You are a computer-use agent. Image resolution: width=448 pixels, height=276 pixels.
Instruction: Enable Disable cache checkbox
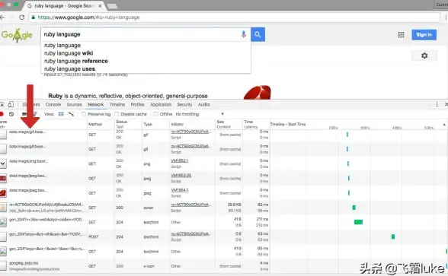(117, 114)
